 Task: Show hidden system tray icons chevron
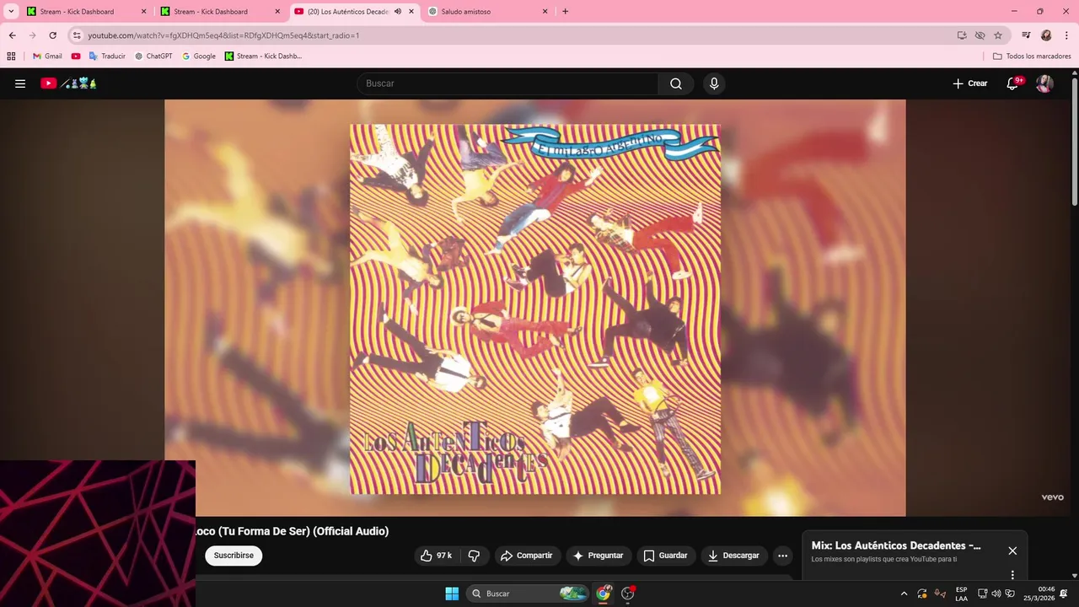click(905, 594)
